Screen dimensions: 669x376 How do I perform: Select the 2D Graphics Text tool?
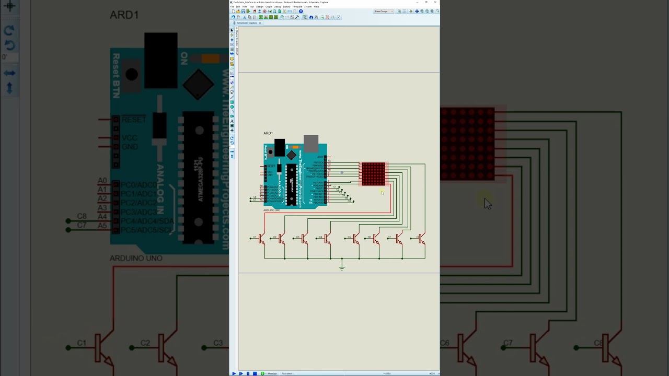tap(232, 121)
